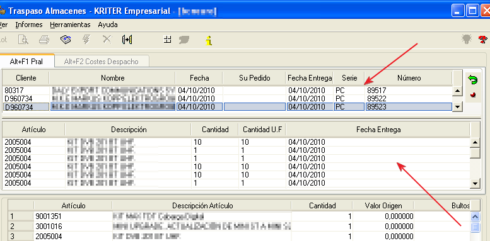
Task: Maximize the KRITER Empresarial window
Action: (x=472, y=11)
